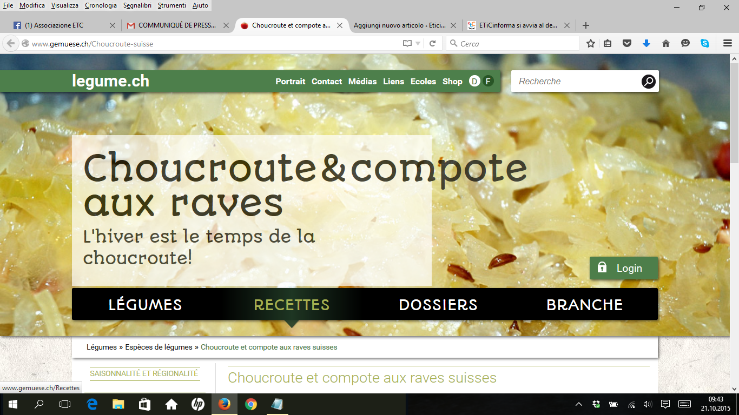Open Windows Store from taskbar

pos(144,404)
